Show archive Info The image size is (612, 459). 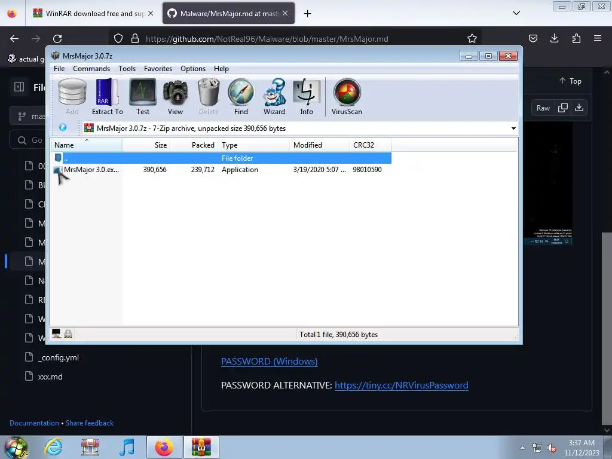click(307, 96)
